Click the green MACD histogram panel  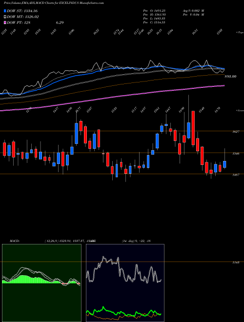41,283
